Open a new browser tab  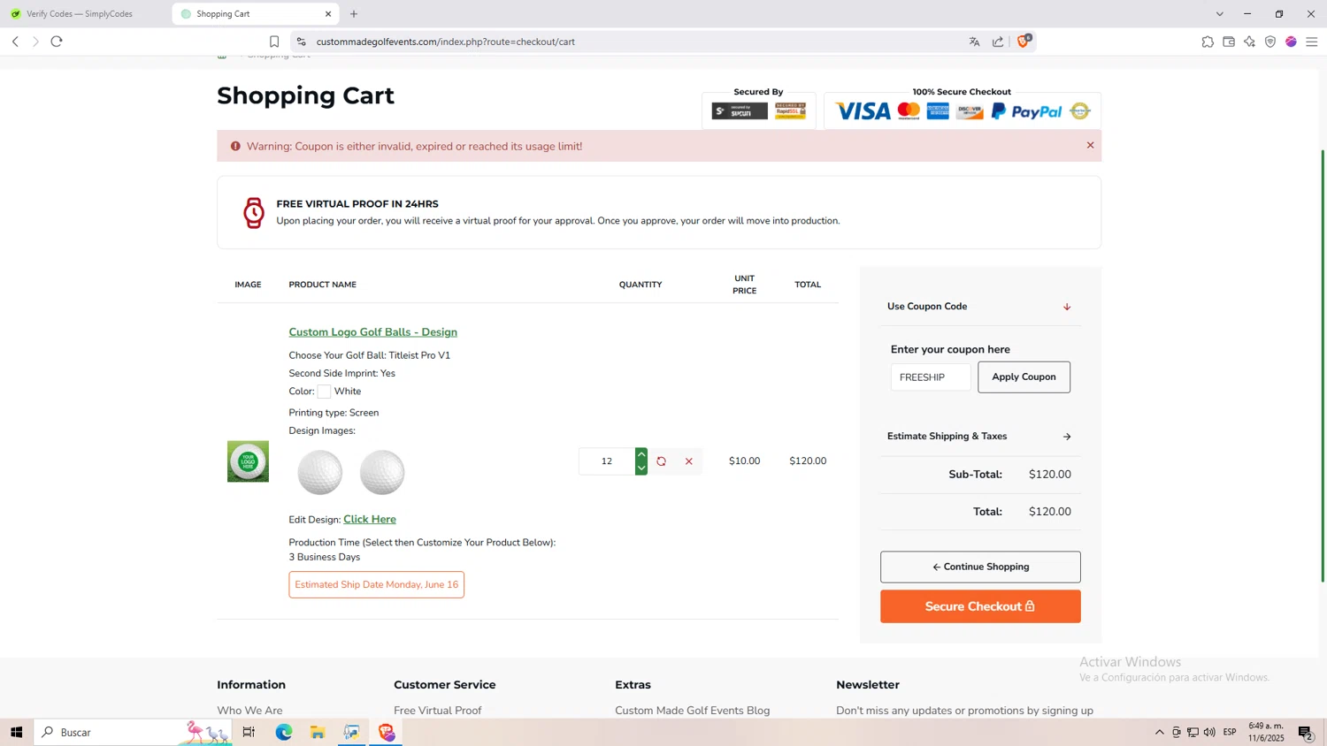coord(354,14)
